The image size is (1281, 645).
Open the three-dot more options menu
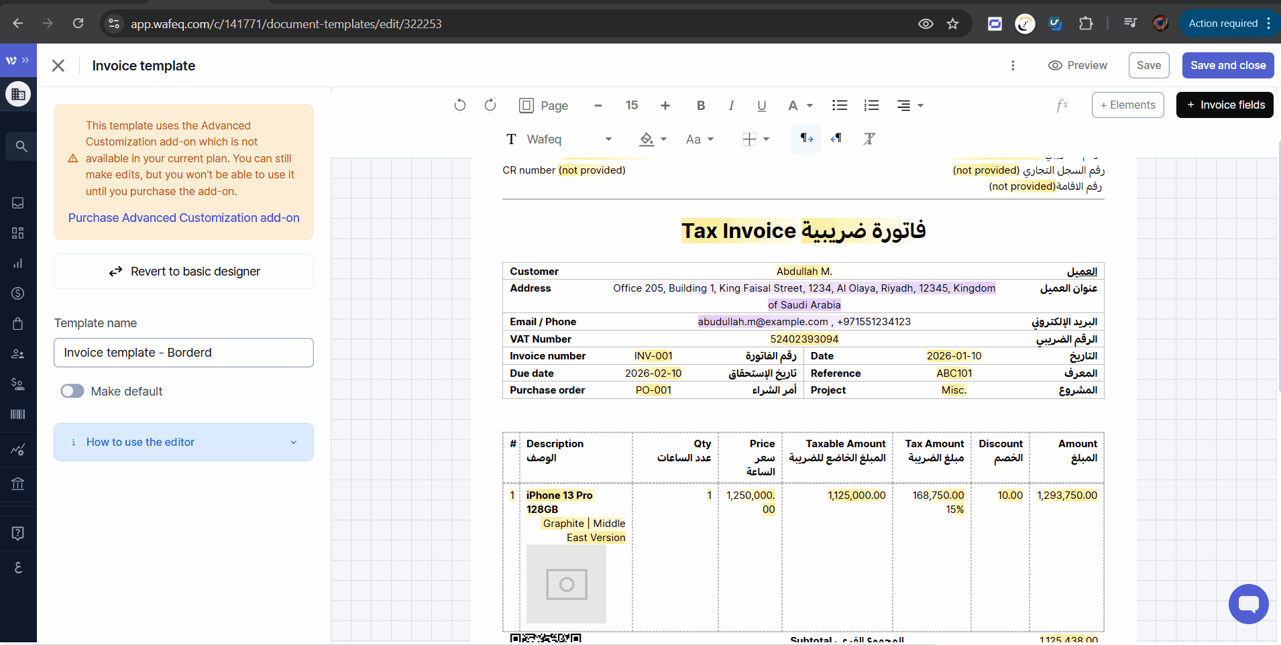click(1013, 66)
